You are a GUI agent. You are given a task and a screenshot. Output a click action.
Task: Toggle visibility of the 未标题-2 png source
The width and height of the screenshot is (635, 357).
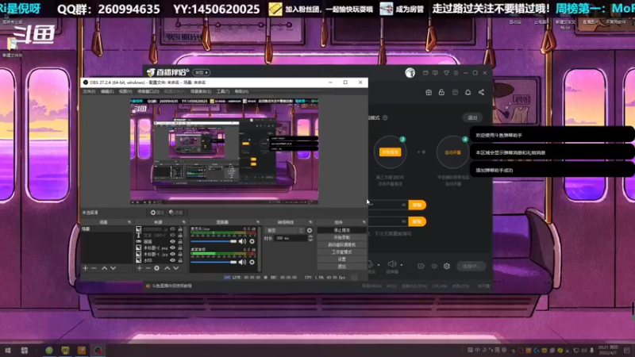173,248
